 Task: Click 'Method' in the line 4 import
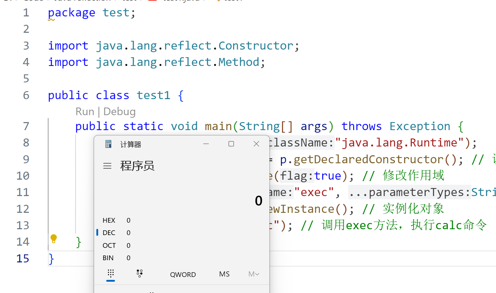[x=239, y=62]
